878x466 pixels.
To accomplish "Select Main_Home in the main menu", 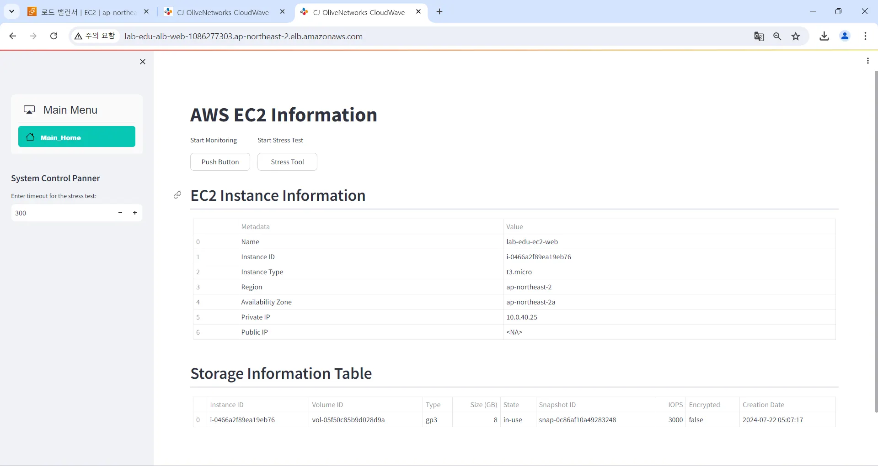I will pyautogui.click(x=77, y=136).
